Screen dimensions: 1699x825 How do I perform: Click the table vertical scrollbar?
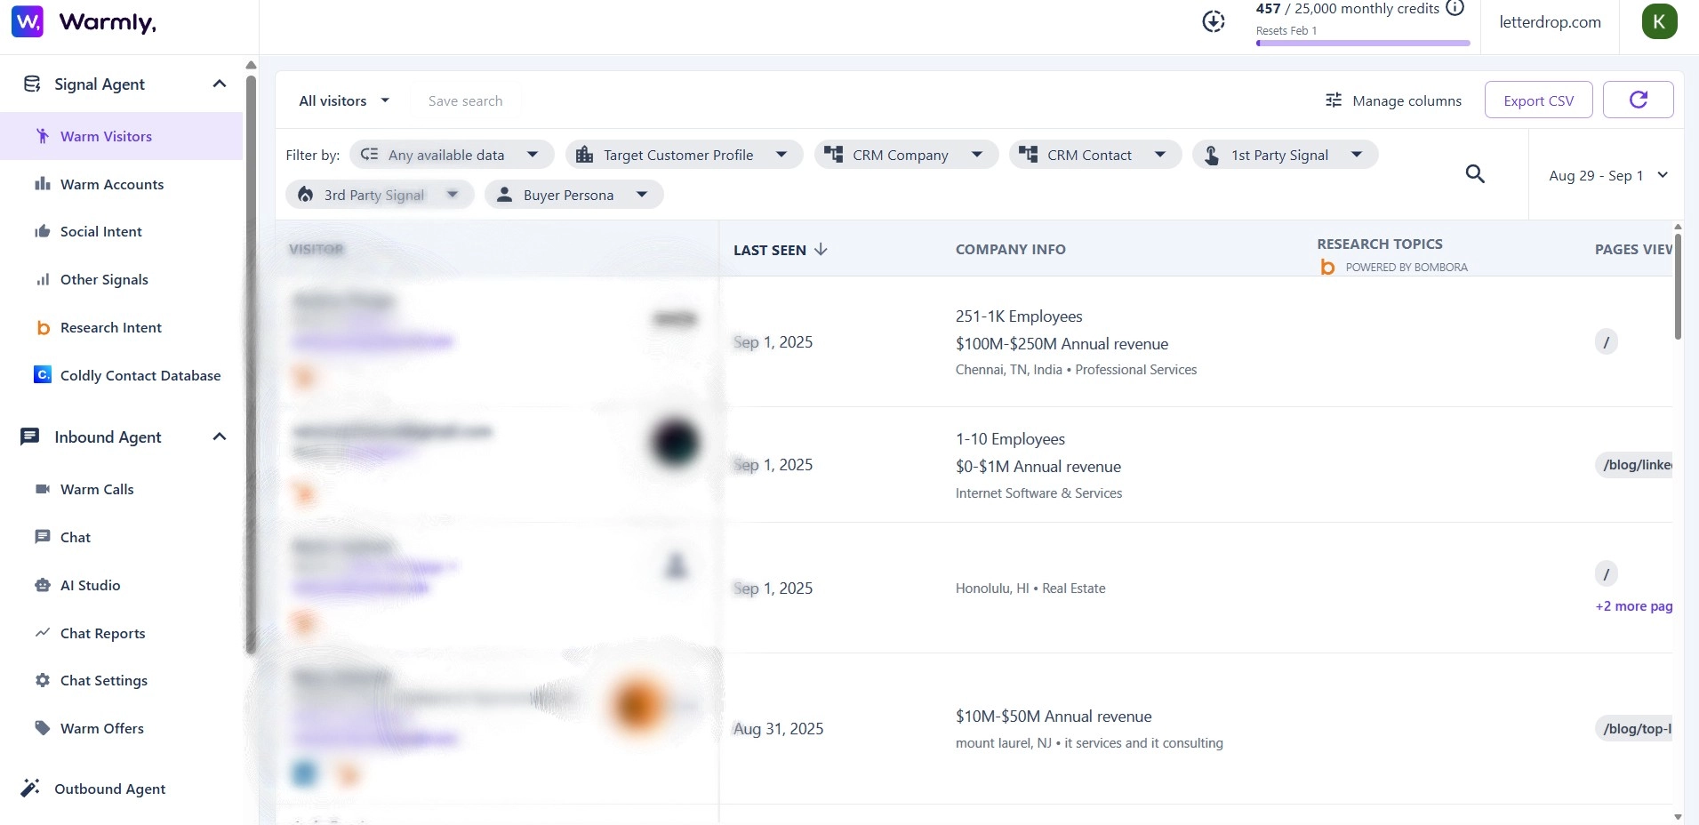(1678, 286)
